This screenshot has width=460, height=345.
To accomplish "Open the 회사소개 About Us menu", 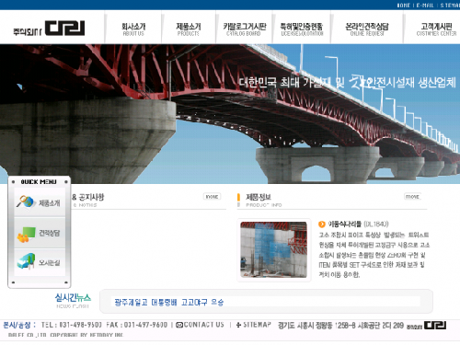I will click(133, 29).
